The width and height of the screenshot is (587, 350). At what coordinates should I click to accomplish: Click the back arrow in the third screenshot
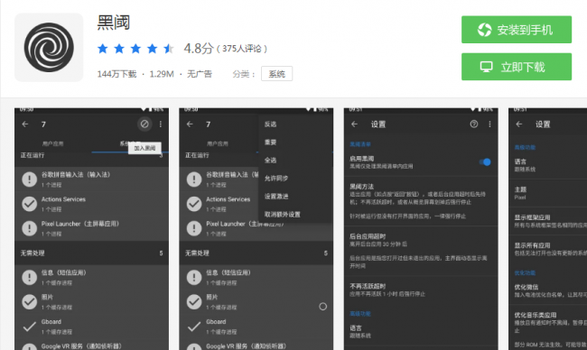(x=355, y=124)
